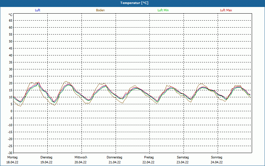Click the Luft Max legend label

coord(226,10)
